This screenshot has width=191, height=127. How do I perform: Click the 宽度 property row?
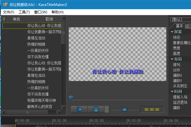coord(180,48)
